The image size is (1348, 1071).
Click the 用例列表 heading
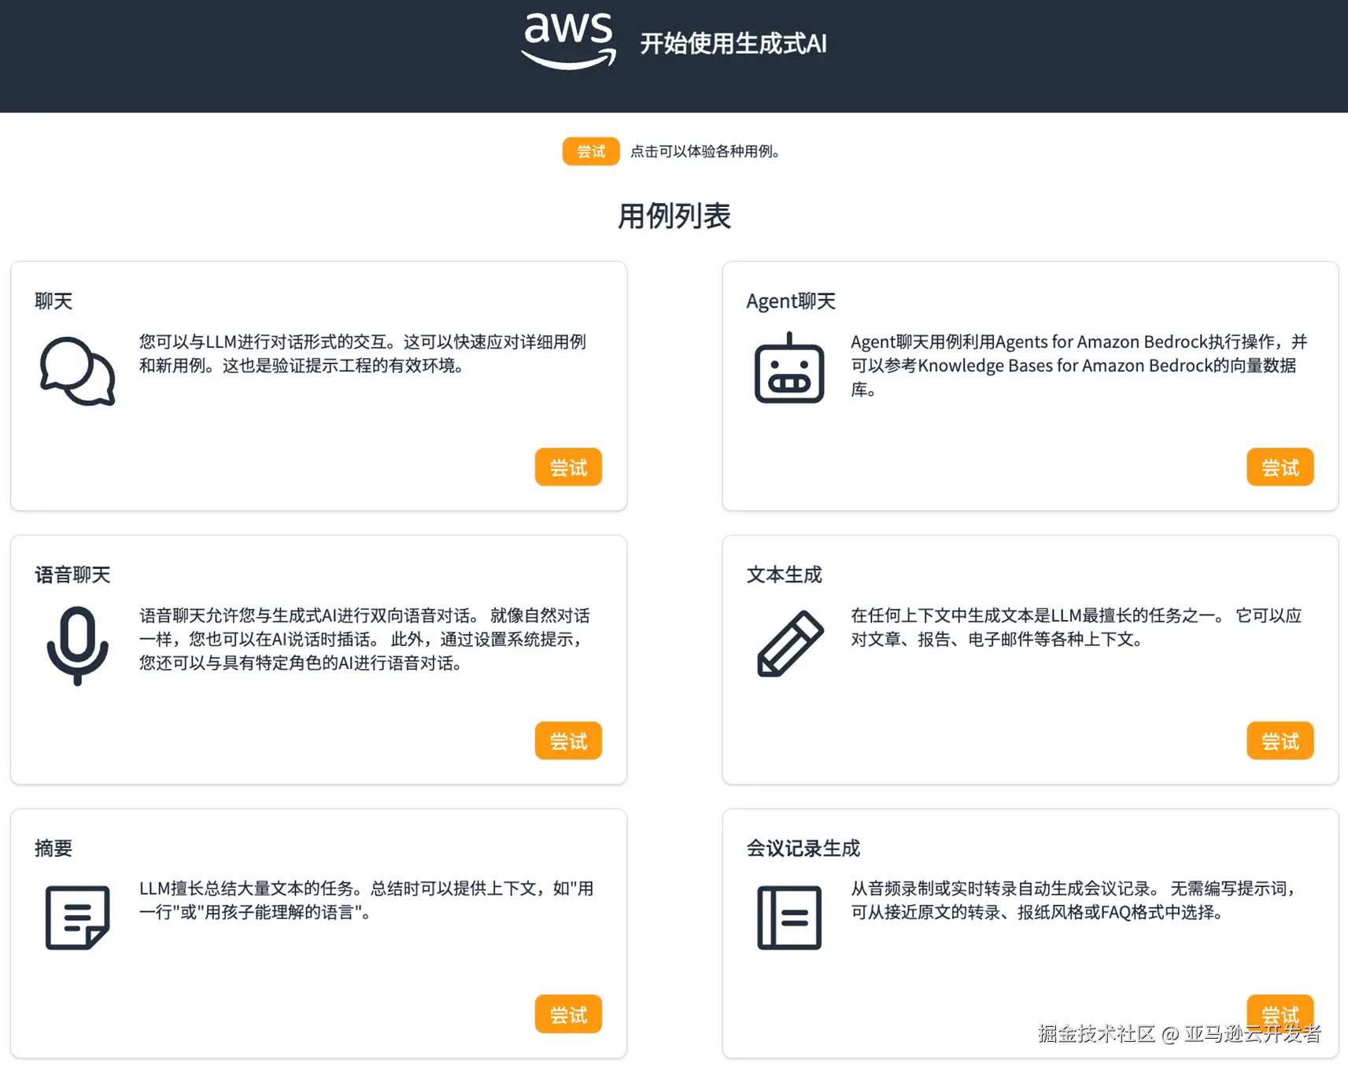point(674,216)
